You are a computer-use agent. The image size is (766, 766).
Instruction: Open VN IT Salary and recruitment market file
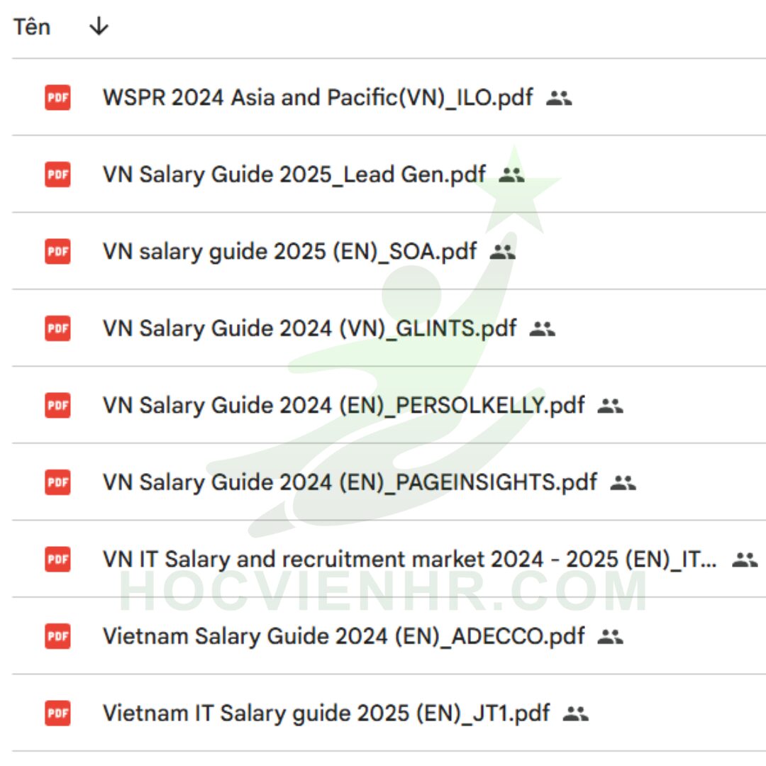(x=410, y=560)
